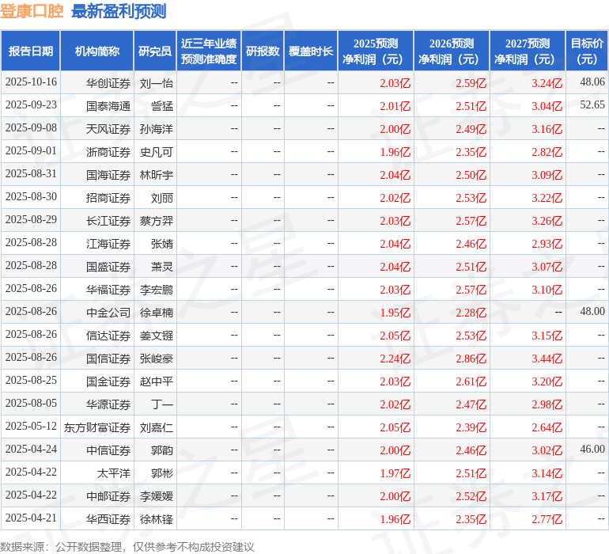609x554 pixels.
Task: Select analyst 李媛媛
Action: (156, 496)
